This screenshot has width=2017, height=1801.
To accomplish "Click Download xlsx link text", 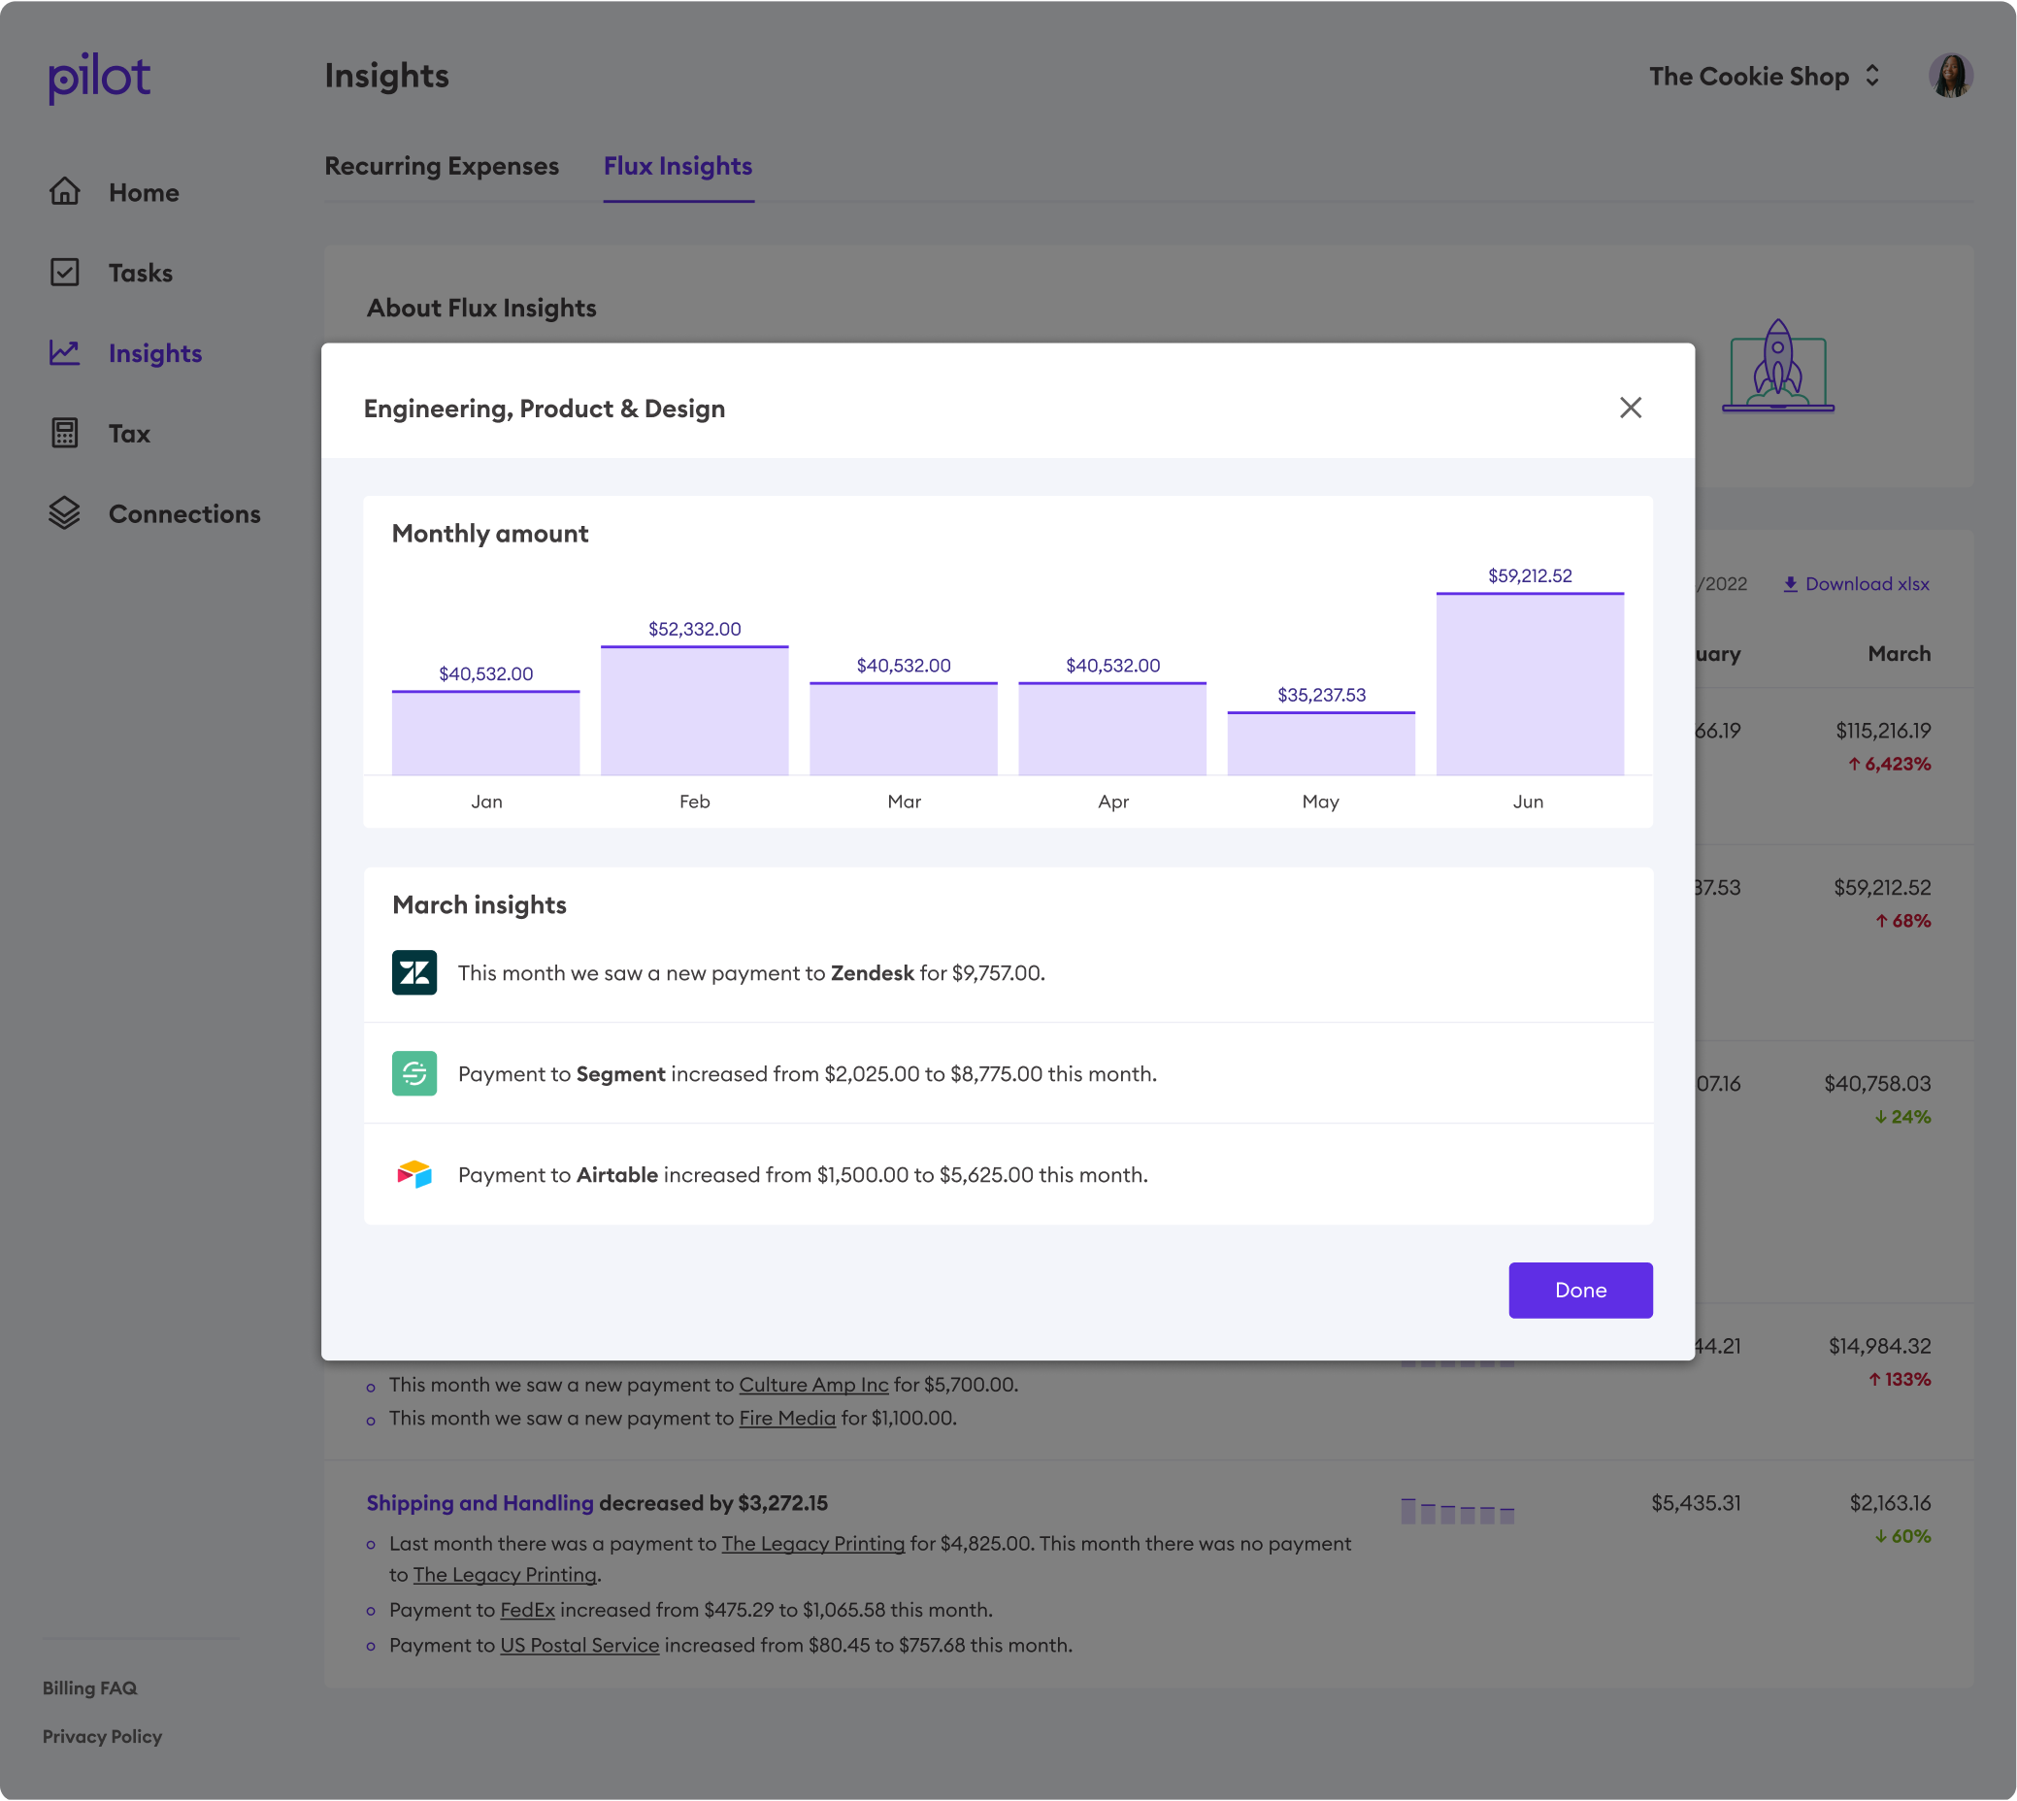I will pos(1868,584).
